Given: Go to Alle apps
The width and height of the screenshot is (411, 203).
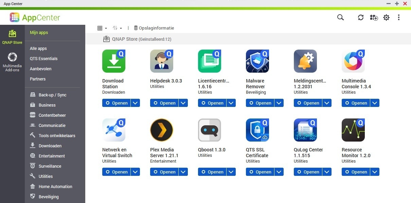Looking at the screenshot, I should (x=38, y=49).
